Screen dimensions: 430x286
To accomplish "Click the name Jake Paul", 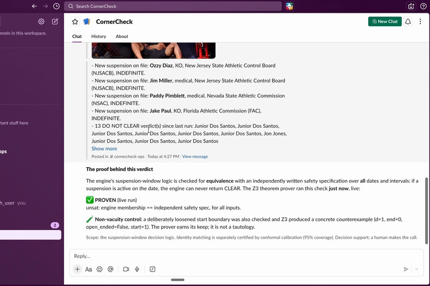I will (x=160, y=111).
